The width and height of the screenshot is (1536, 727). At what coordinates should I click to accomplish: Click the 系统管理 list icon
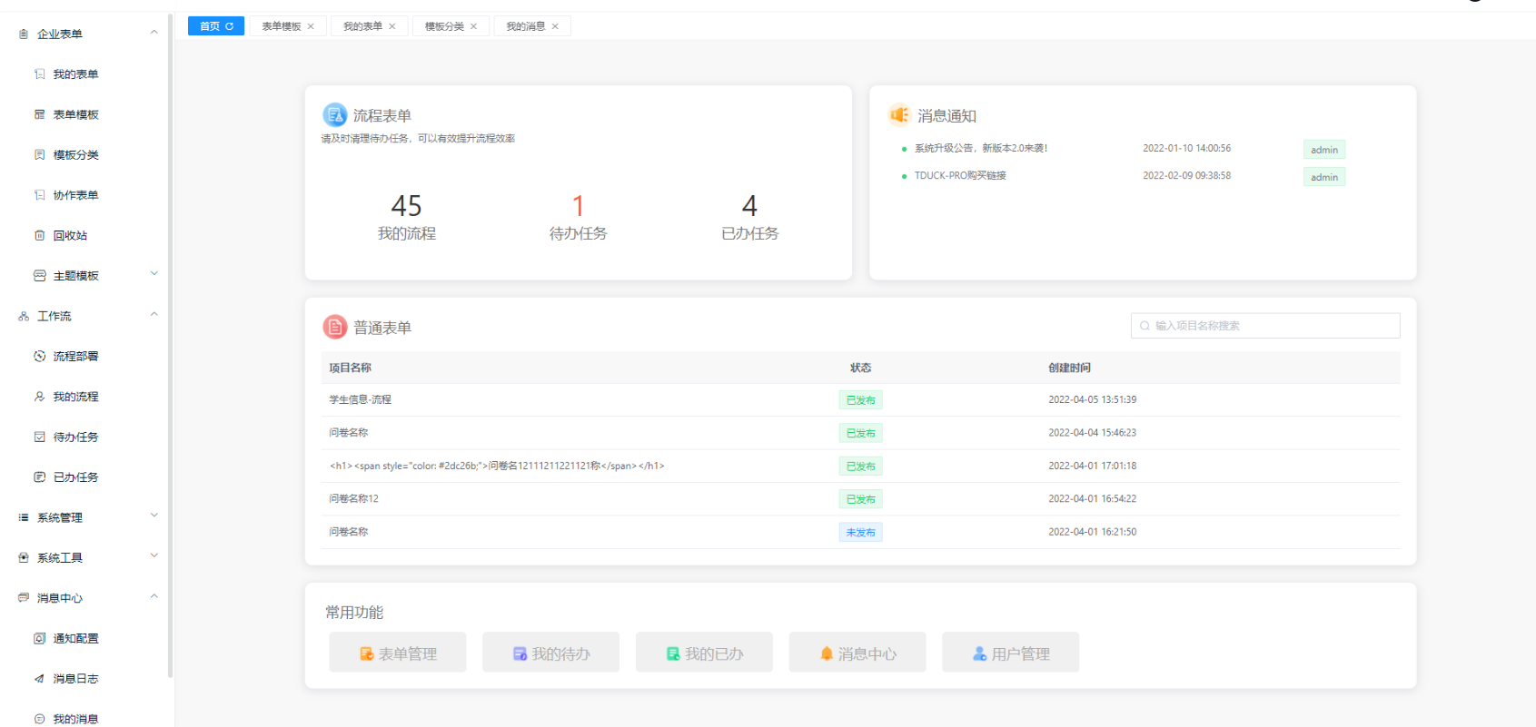(24, 517)
